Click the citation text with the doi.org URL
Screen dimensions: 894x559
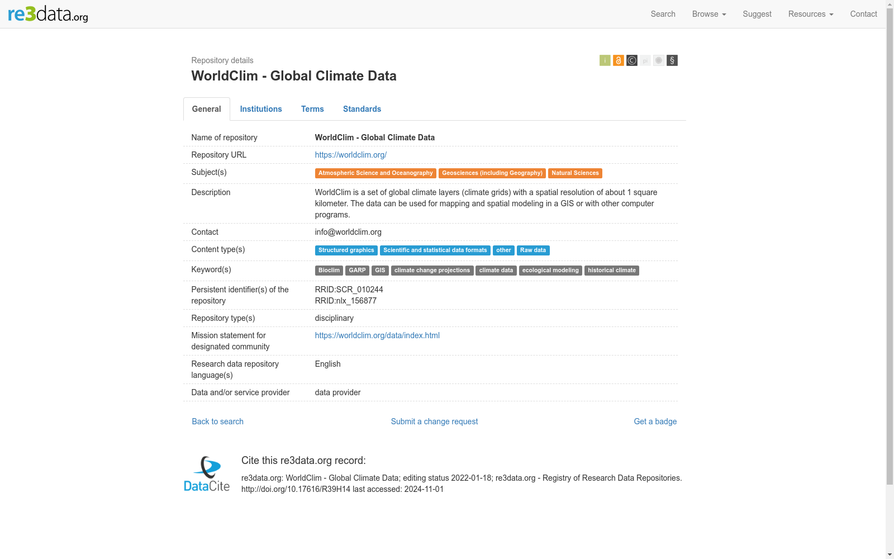click(x=462, y=484)
